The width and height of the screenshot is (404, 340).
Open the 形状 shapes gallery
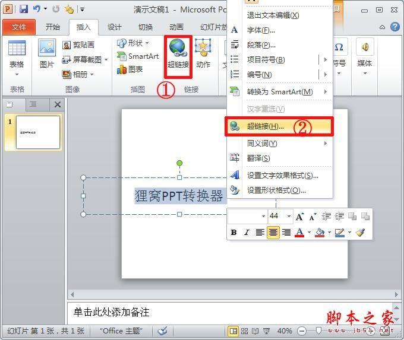[132, 43]
